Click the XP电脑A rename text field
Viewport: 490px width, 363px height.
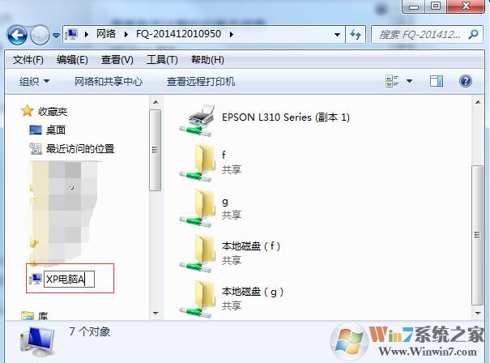[69, 279]
